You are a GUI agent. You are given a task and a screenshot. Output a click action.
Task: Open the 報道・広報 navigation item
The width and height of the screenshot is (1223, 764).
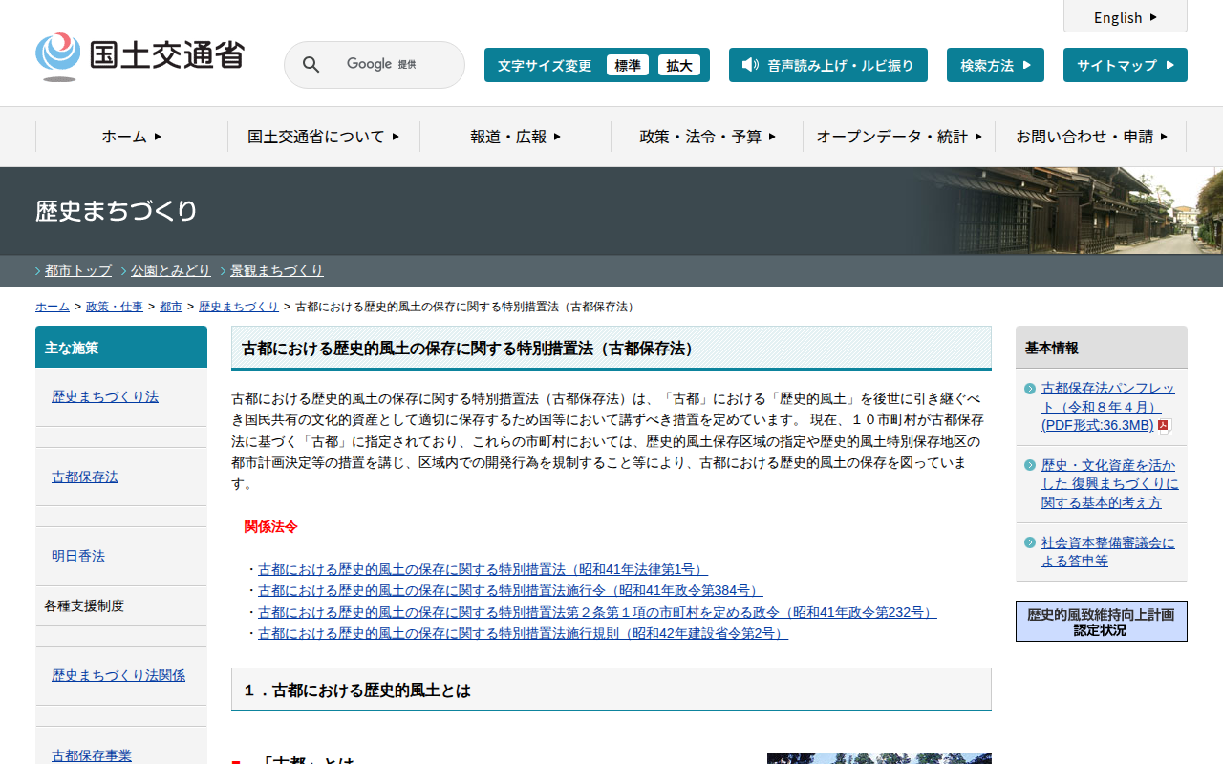click(x=515, y=137)
